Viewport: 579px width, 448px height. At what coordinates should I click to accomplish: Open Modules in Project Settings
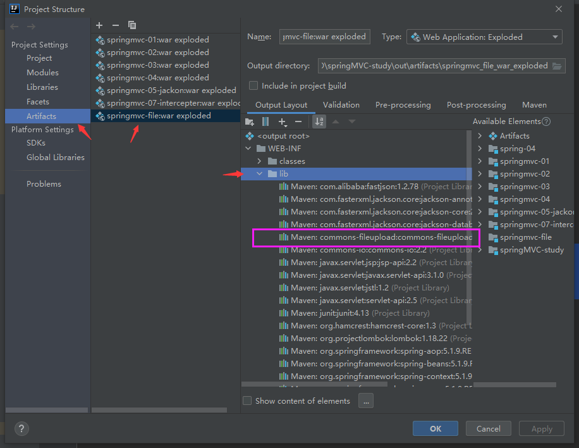tap(42, 72)
